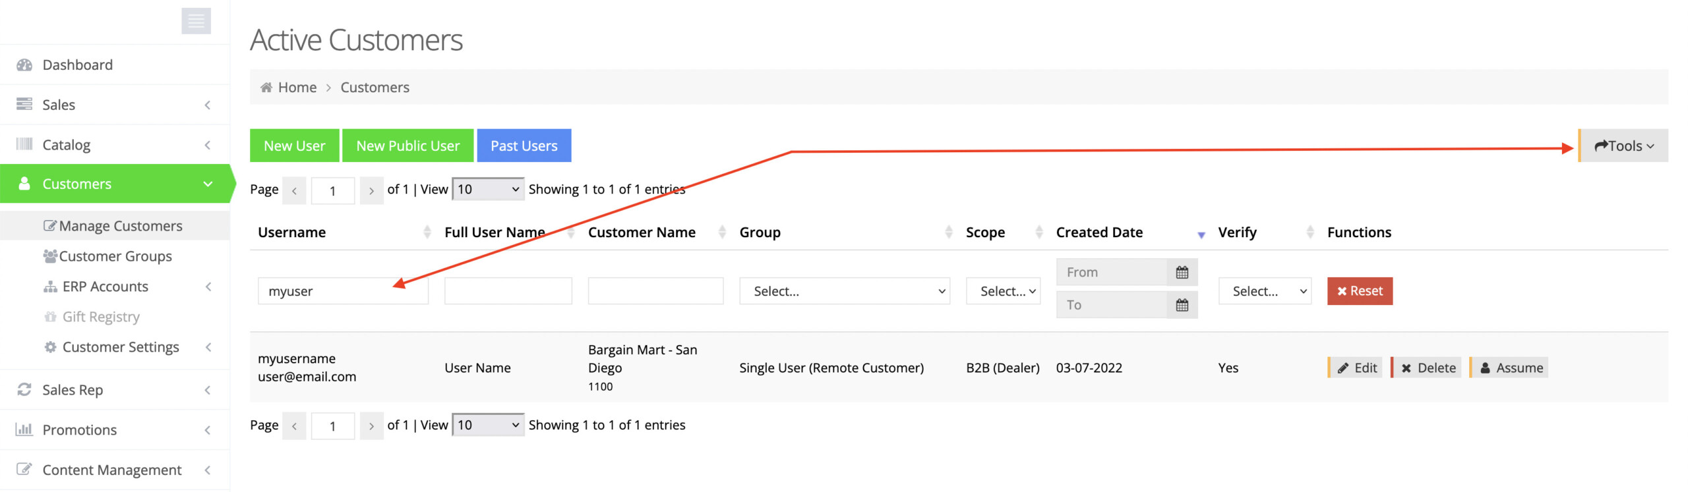Click the Username filter input field
Viewport: 1688px width, 492px height.
click(x=342, y=291)
